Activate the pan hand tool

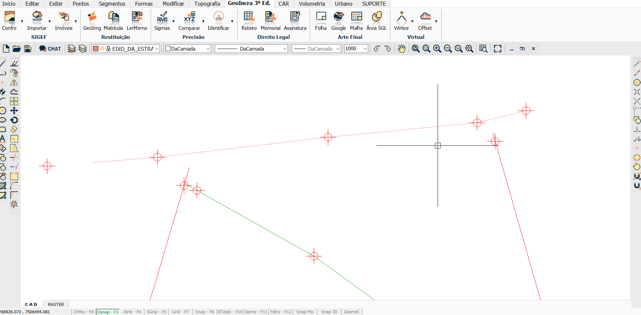tap(401, 49)
